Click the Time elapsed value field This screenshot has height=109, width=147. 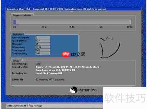[x=43, y=50]
